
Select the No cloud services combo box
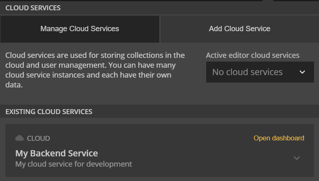coord(260,72)
